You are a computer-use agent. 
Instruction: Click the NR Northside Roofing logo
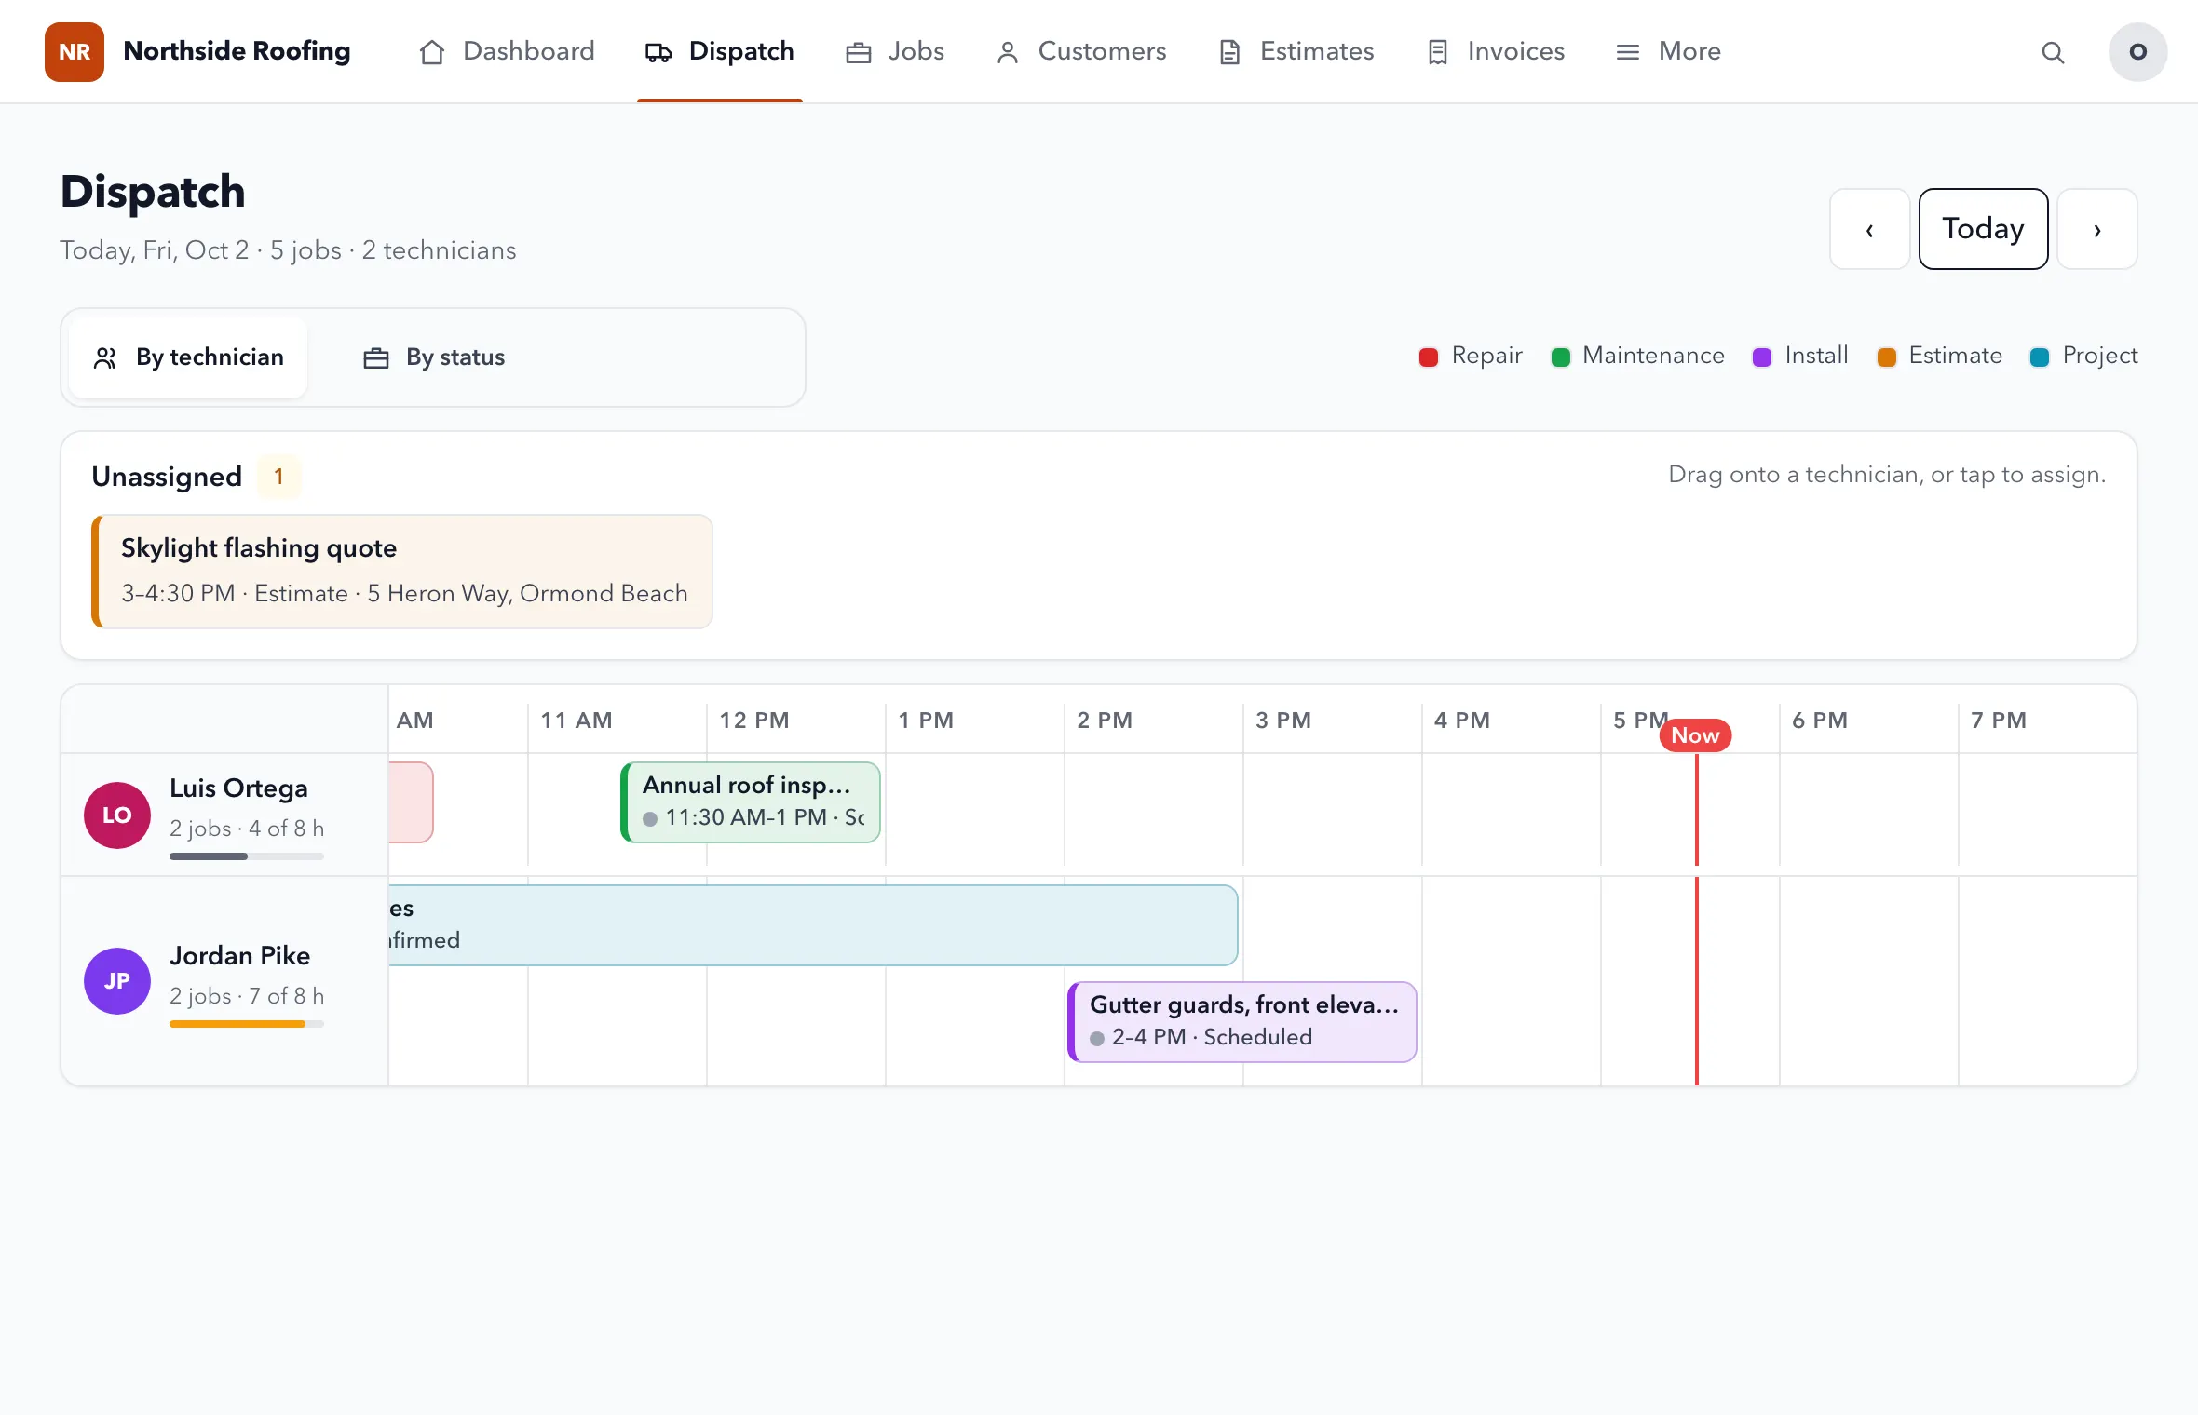[x=75, y=51]
